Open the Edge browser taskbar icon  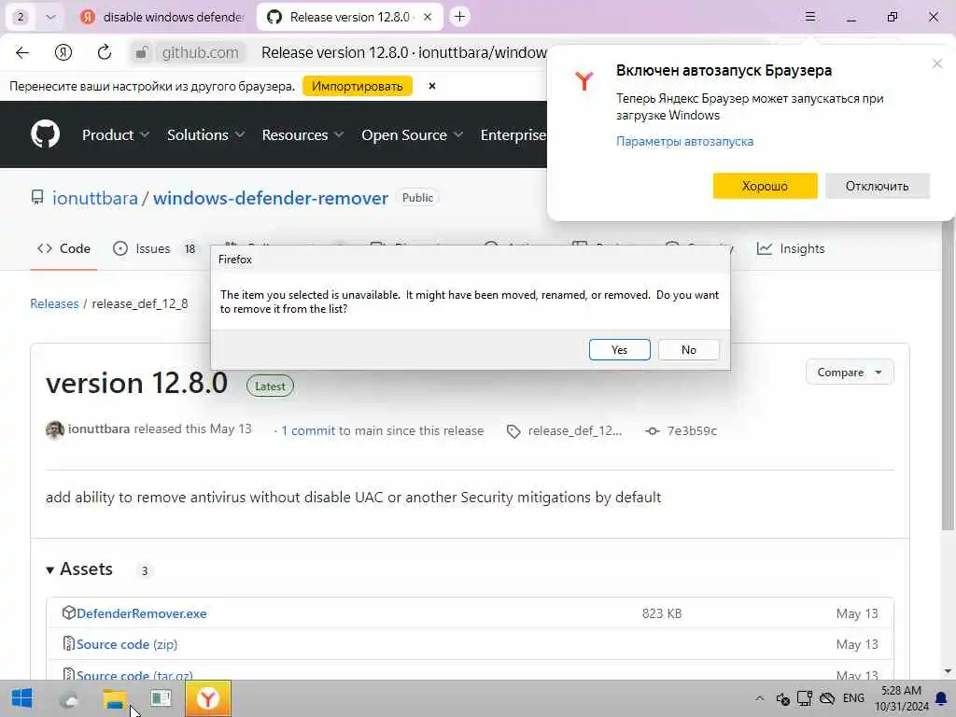pyautogui.click(x=69, y=700)
